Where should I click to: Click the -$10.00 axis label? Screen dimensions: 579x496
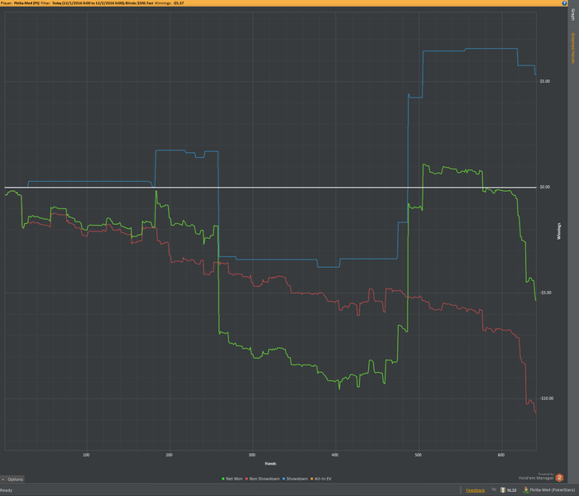[547, 398]
